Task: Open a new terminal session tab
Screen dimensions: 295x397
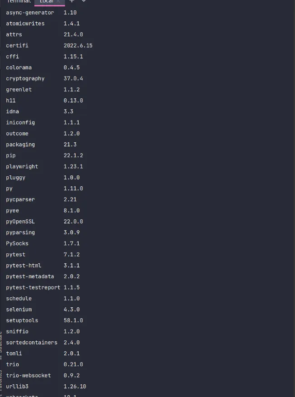Action: (x=71, y=1)
